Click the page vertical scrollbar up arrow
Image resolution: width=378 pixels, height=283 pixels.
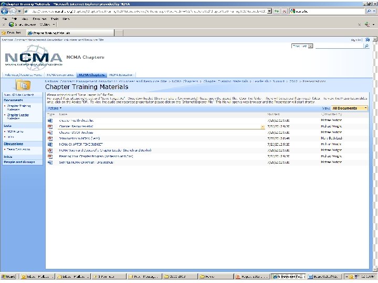pyautogui.click(x=375, y=39)
